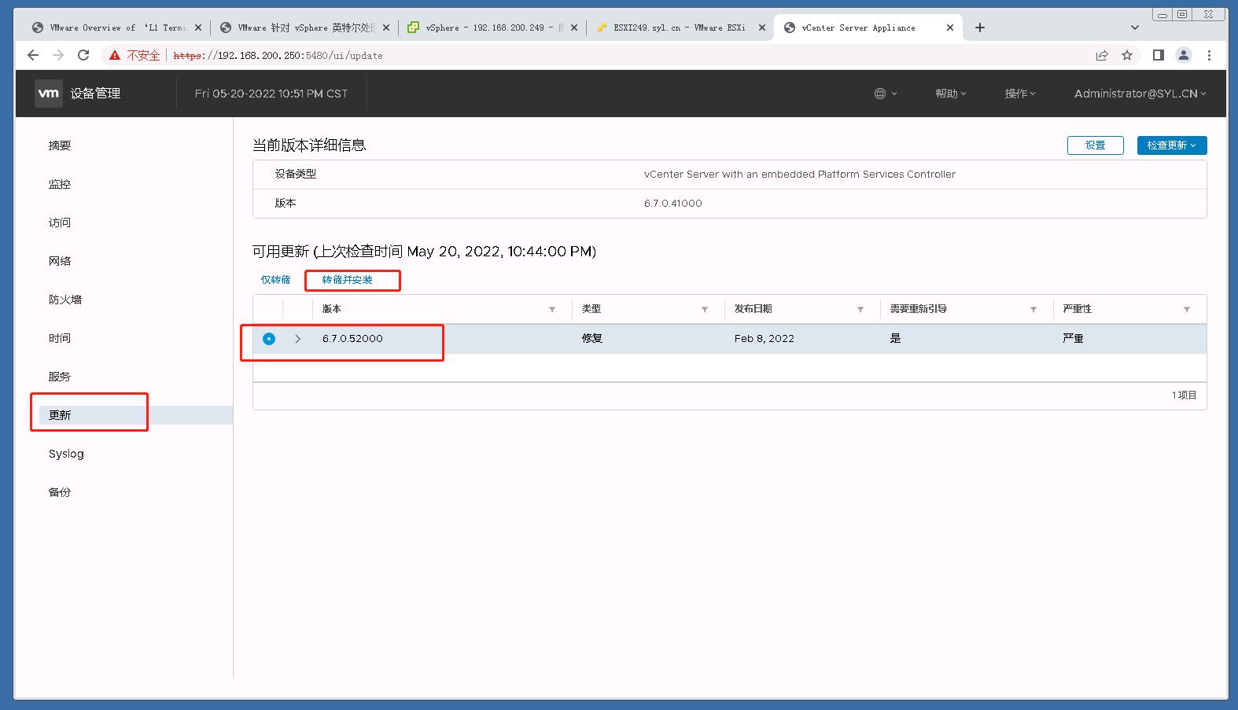This screenshot has height=710, width=1238.
Task: Open the browser profile avatar
Action: coord(1183,55)
